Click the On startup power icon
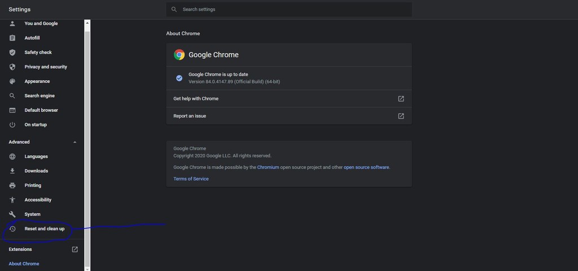The width and height of the screenshot is (578, 271). pyautogui.click(x=12, y=125)
